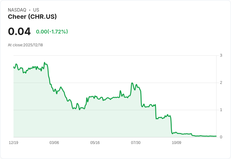Click the chart's highest peak before 03/06
The height and width of the screenshot is (159, 231).
[45, 63]
